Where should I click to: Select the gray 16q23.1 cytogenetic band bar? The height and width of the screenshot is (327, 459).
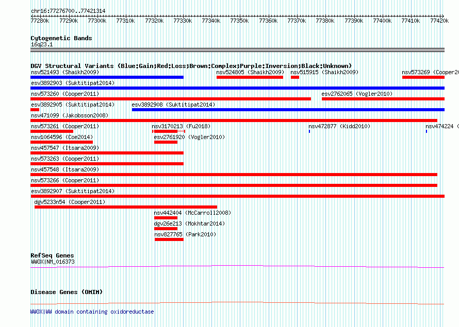pyautogui.click(x=237, y=50)
